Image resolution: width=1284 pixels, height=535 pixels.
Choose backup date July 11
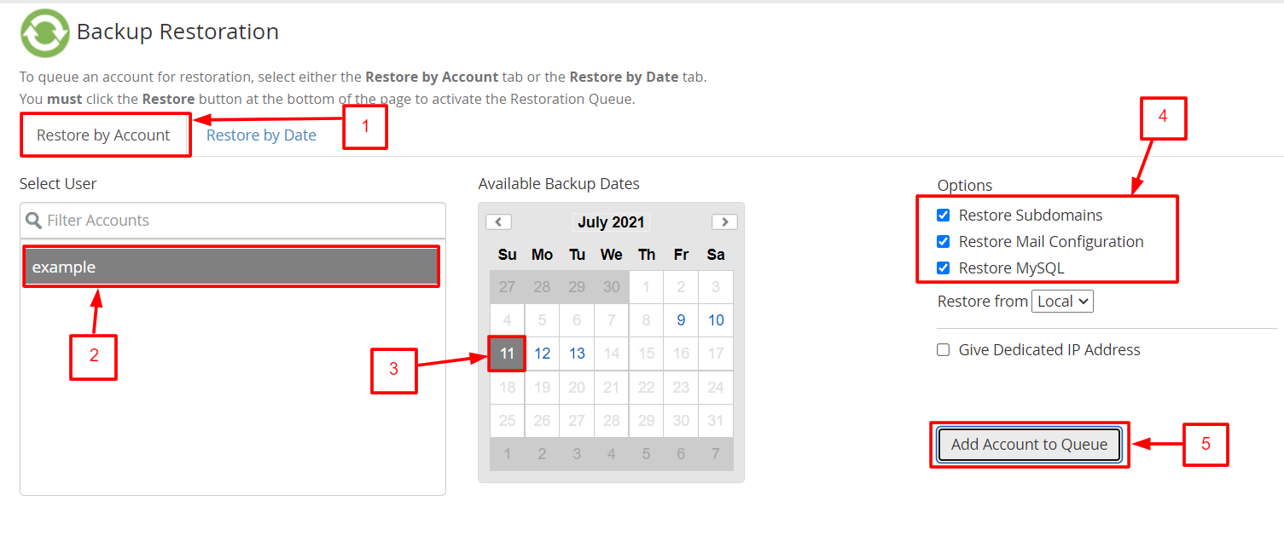[507, 354]
